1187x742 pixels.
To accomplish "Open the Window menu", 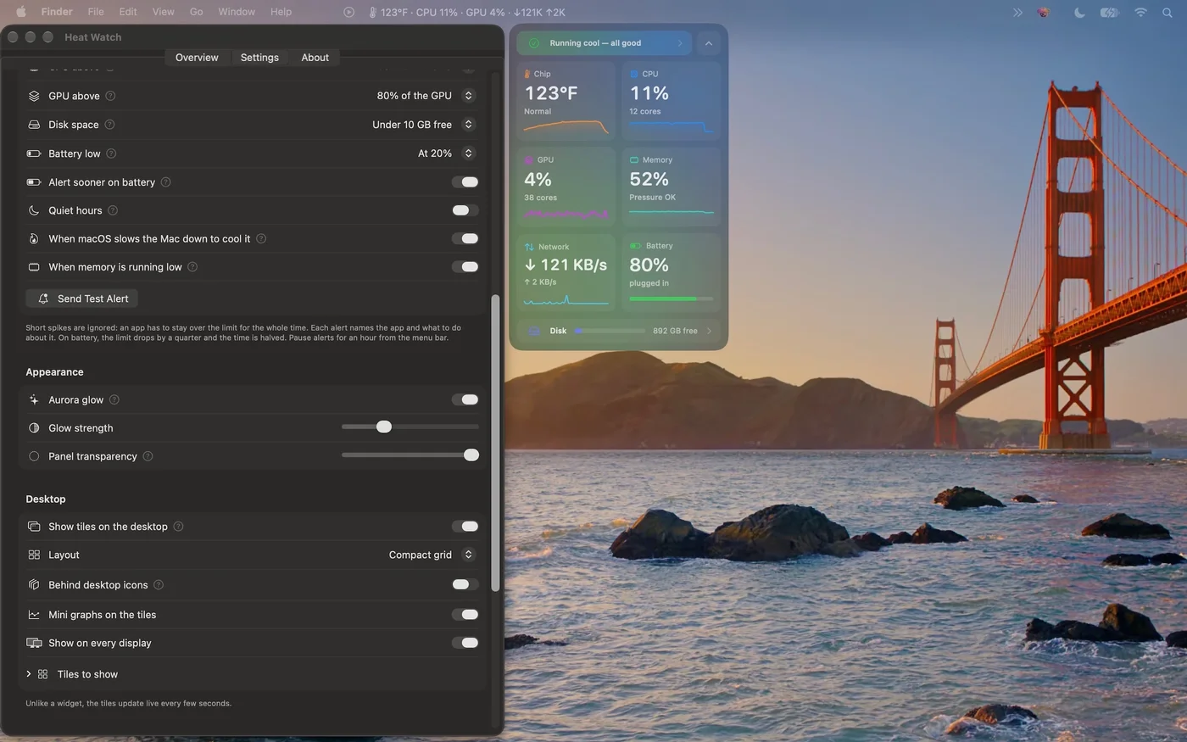I will [x=237, y=12].
